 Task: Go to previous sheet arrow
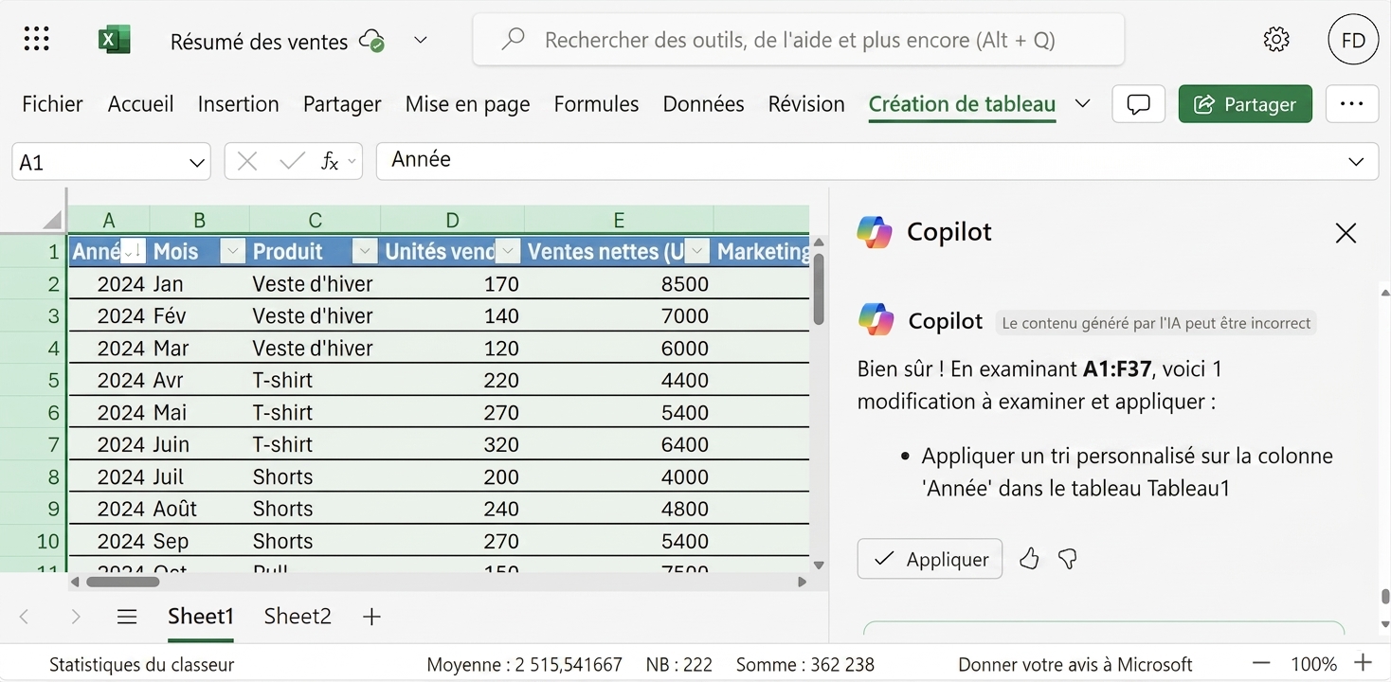[25, 617]
